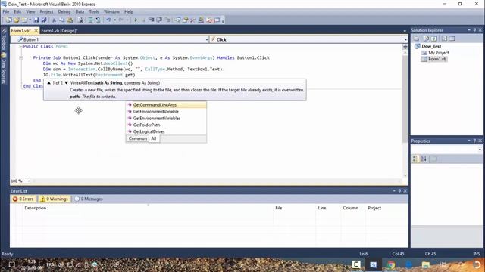
Task: Open the Debug menu
Action: (64, 12)
